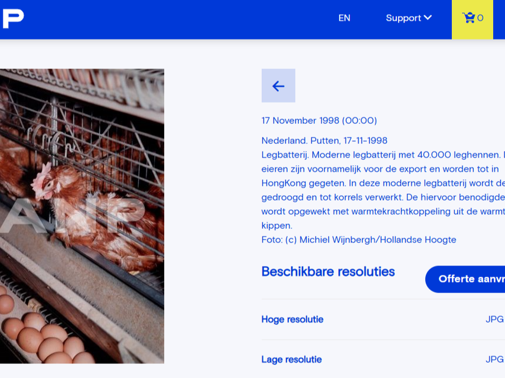This screenshot has width=505, height=378.
Task: Click the cart item count 0
Action: [480, 18]
